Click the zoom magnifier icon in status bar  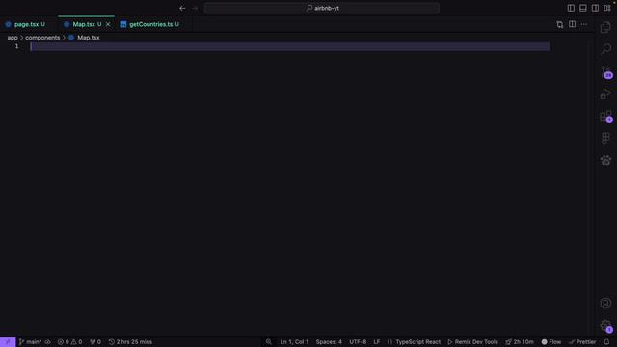268,342
